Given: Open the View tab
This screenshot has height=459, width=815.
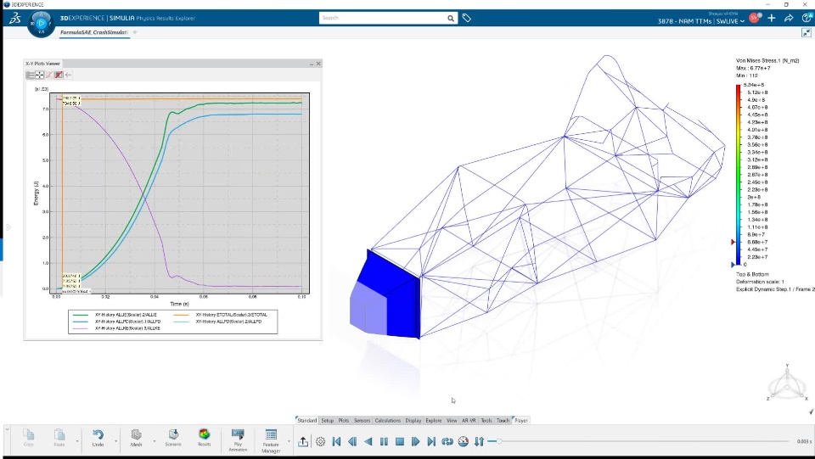Looking at the screenshot, I should pos(452,421).
